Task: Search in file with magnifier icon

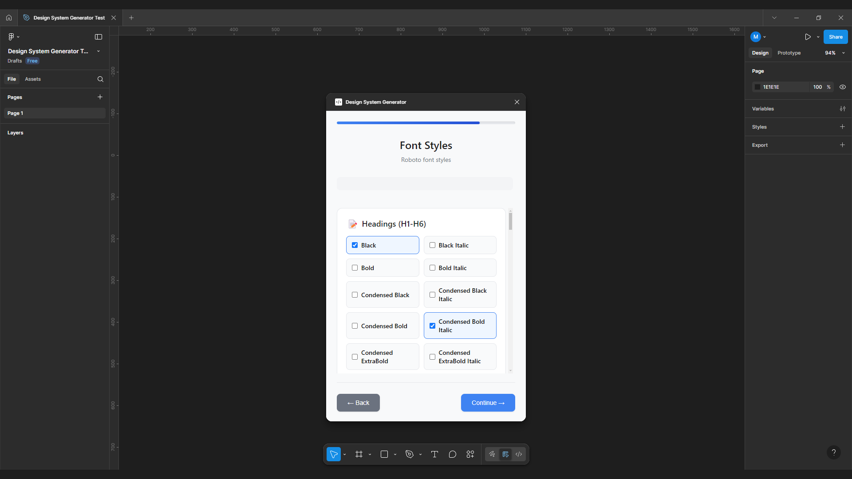Action: click(x=100, y=79)
